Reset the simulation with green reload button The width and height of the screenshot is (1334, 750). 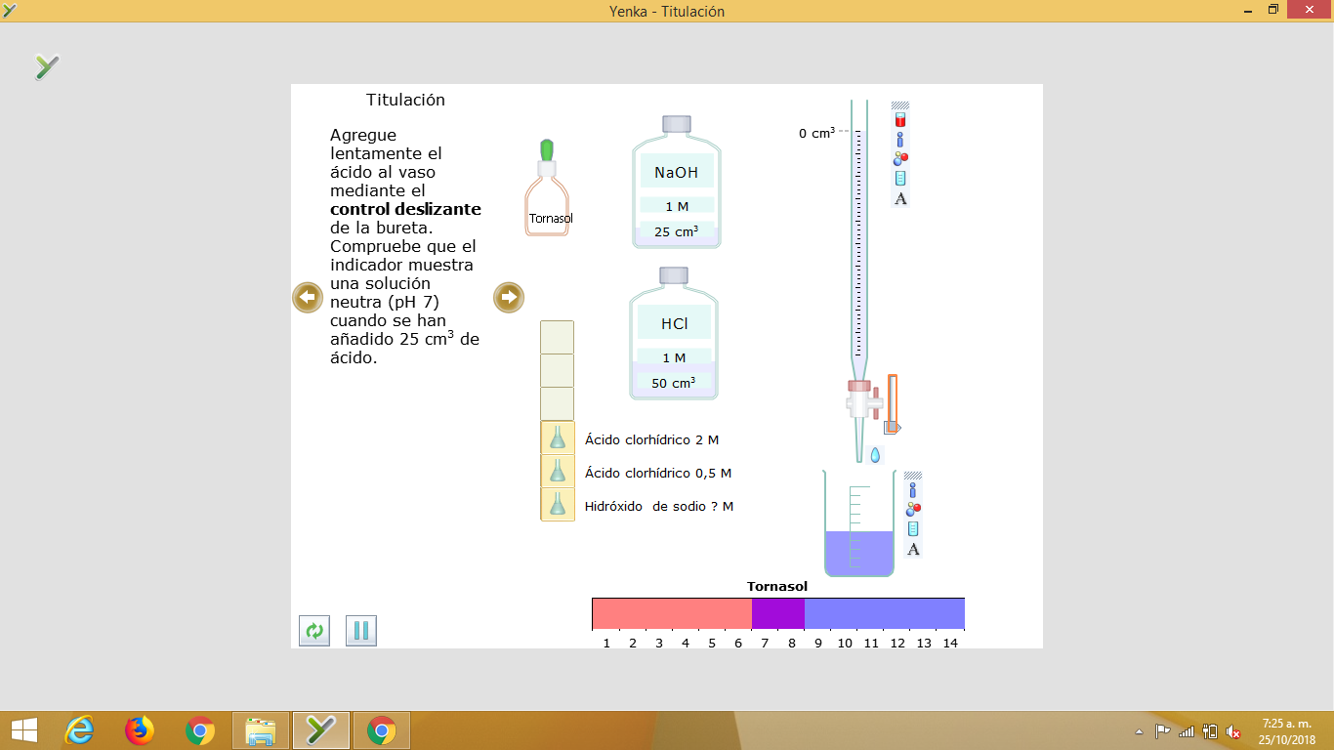tap(314, 631)
